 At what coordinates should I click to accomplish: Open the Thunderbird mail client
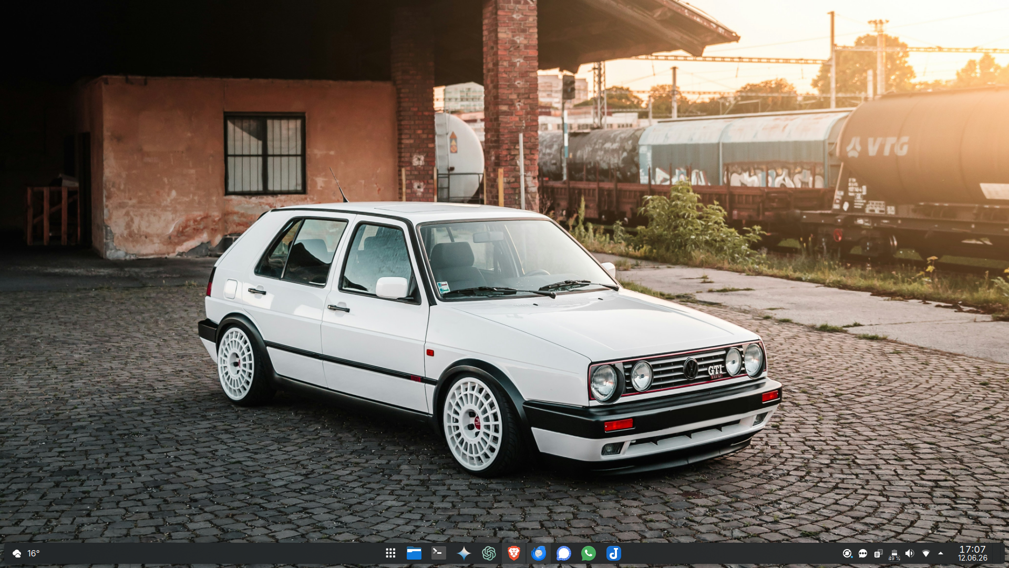[x=539, y=553]
